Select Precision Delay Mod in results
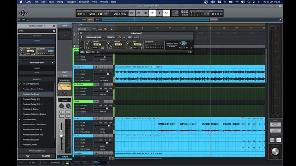Viewport: 296px width, 166px height. (x=31, y=99)
